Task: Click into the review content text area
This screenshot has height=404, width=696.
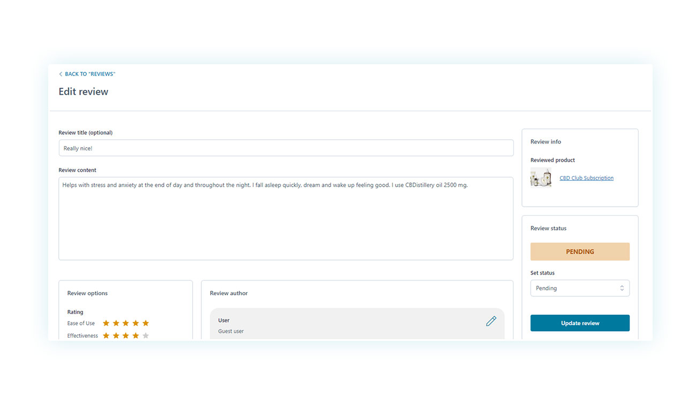Action: [x=286, y=218]
